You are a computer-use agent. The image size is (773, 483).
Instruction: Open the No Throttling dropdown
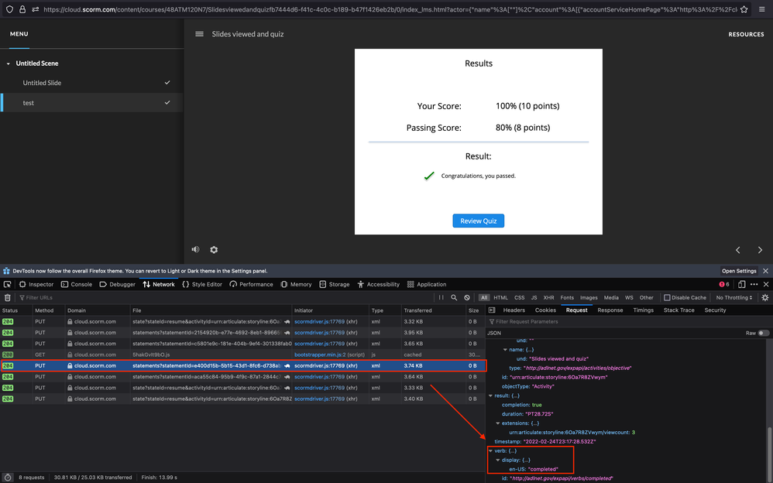point(734,297)
